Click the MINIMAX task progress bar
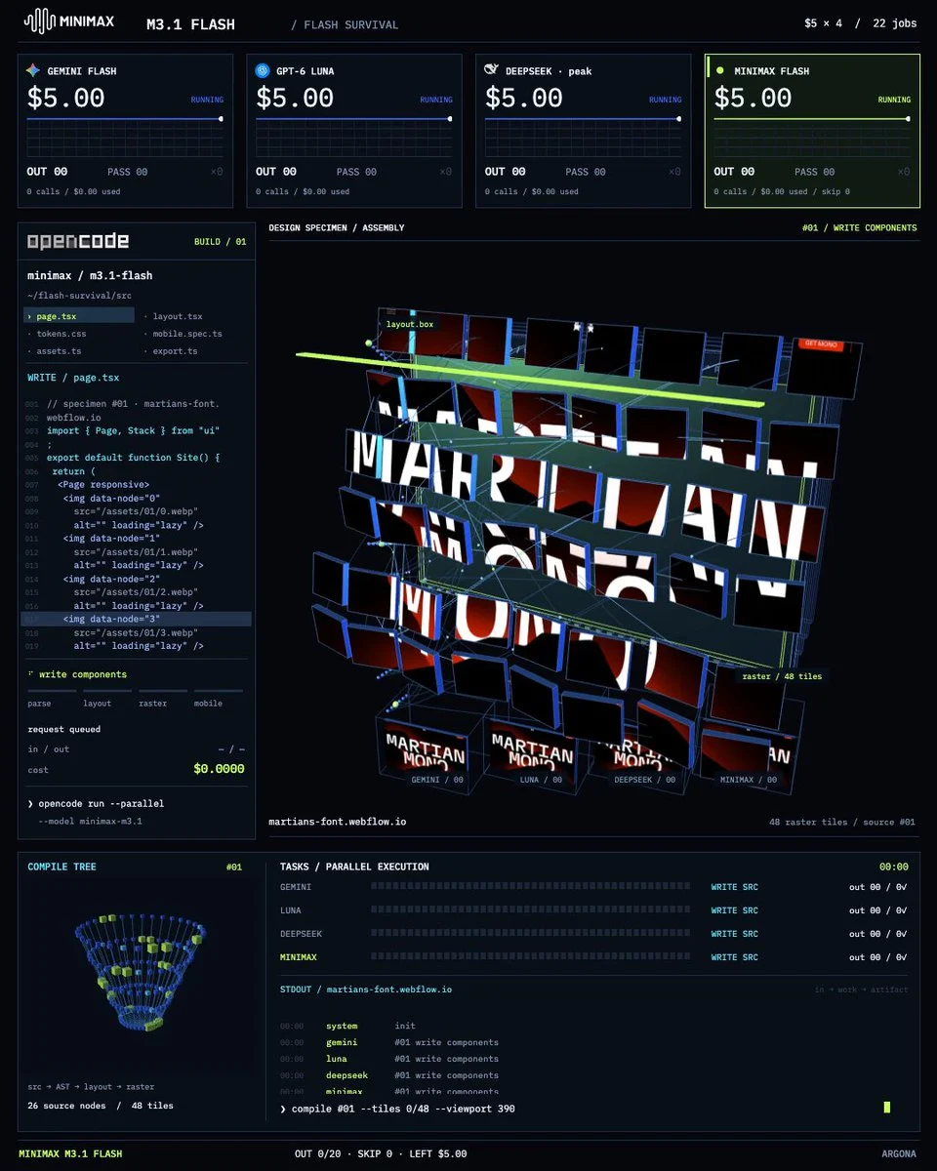937x1171 pixels. [529, 957]
